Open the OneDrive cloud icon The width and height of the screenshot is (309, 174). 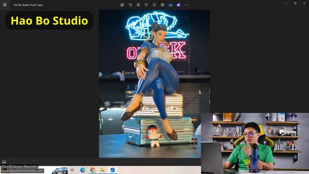(x=170, y=5)
